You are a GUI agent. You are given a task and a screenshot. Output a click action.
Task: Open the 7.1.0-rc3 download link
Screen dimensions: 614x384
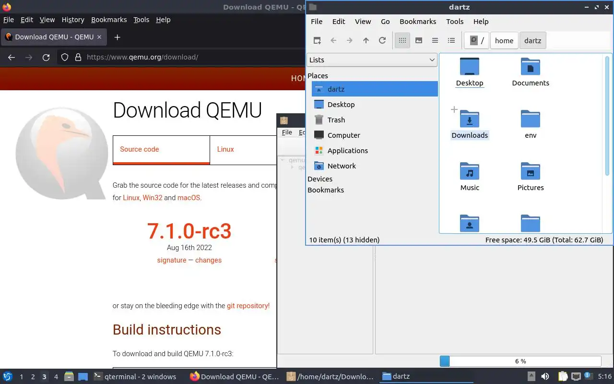point(189,231)
